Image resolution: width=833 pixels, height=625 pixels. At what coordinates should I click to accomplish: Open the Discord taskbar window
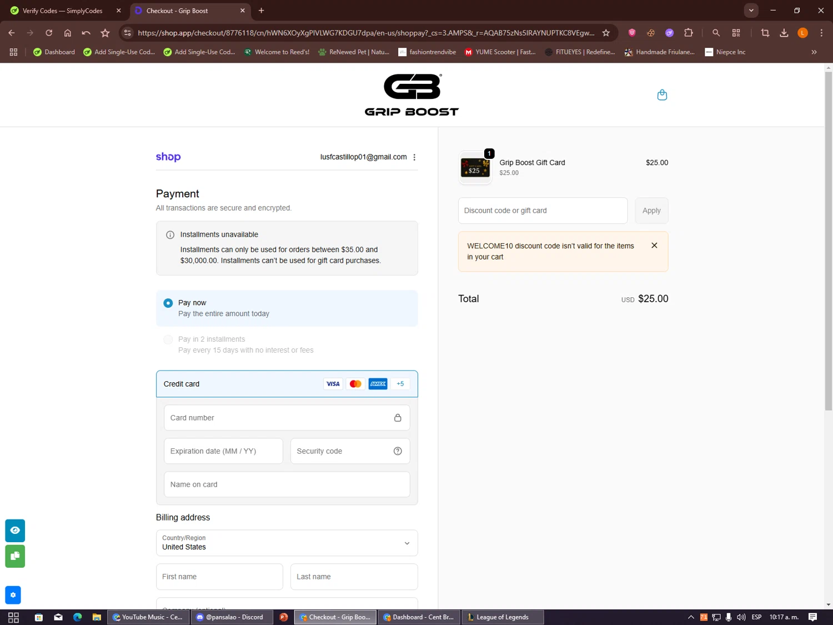pos(232,617)
